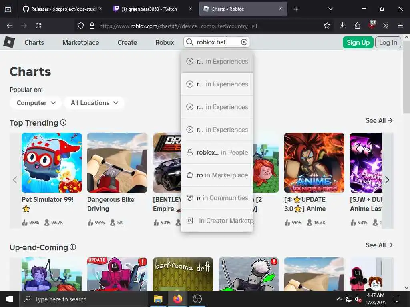Close the Twitch tab
The width and height of the screenshot is (410, 307).
coord(191,9)
